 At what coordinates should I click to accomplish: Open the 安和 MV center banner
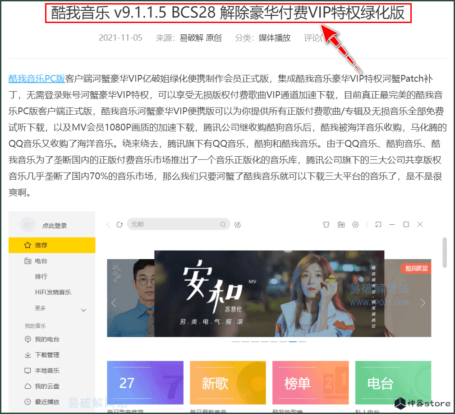[269, 294]
